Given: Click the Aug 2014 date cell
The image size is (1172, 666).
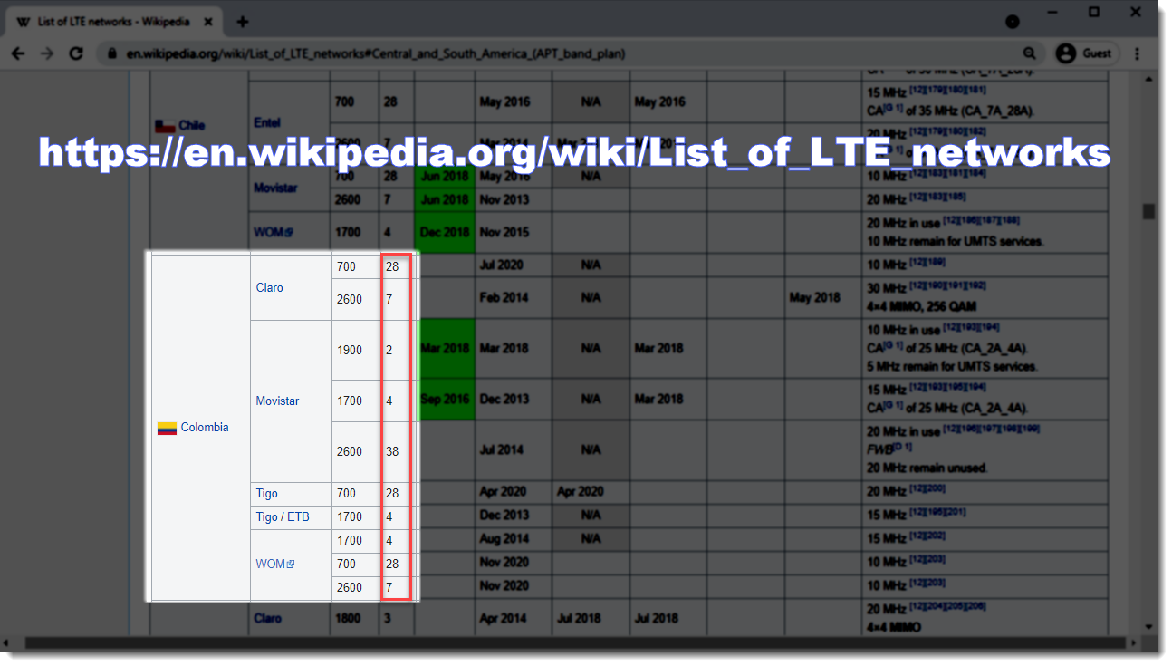Looking at the screenshot, I should tap(514, 539).
